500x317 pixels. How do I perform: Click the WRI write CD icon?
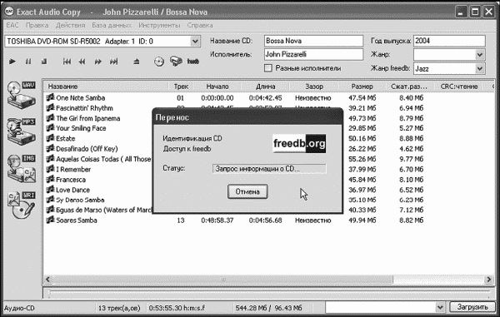tap(21, 205)
